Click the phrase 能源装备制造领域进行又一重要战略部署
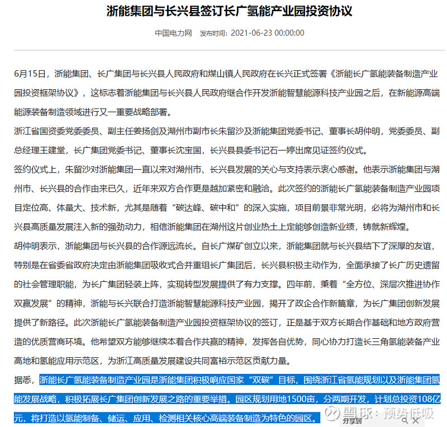The width and height of the screenshot is (447, 427). click(x=91, y=112)
